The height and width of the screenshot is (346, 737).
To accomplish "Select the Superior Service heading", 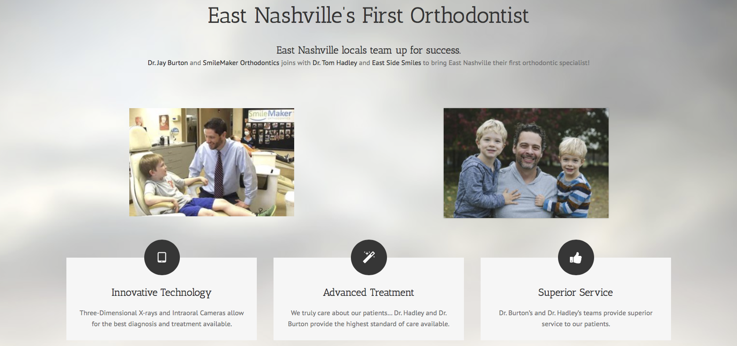I will [x=576, y=292].
